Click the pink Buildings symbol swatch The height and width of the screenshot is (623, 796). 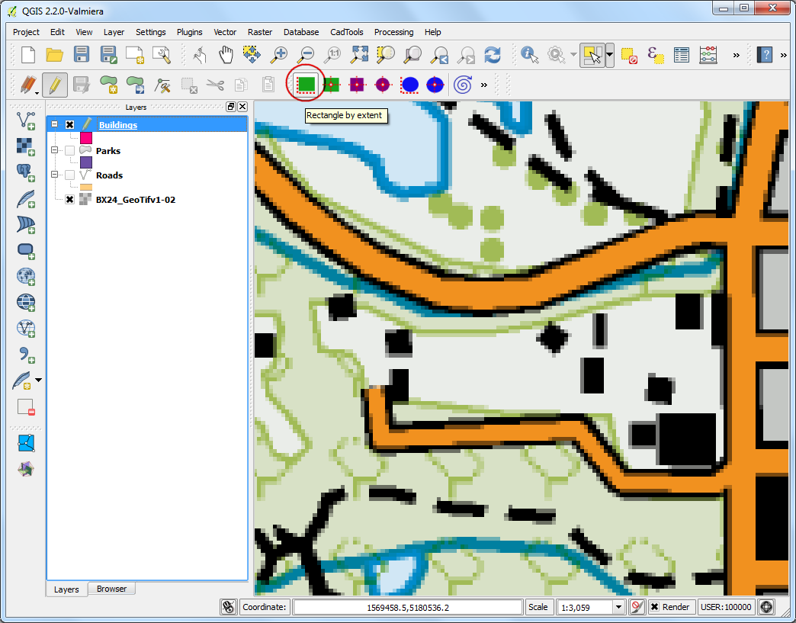click(x=86, y=137)
